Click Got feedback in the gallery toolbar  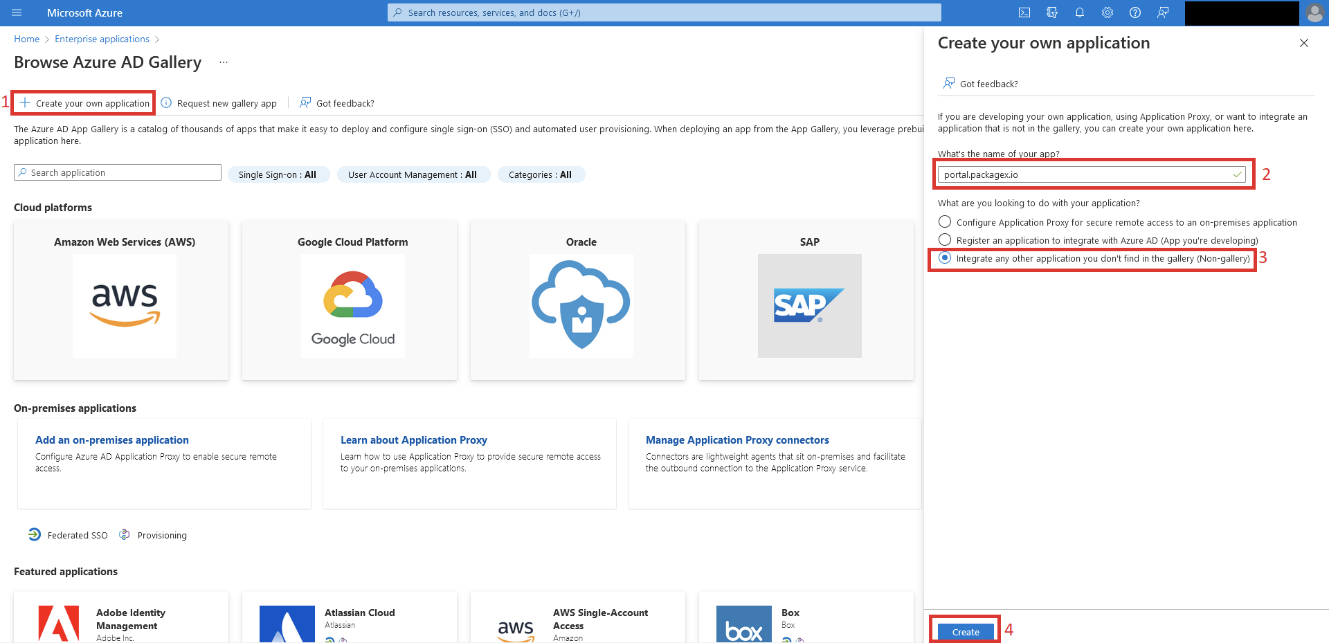click(x=337, y=103)
